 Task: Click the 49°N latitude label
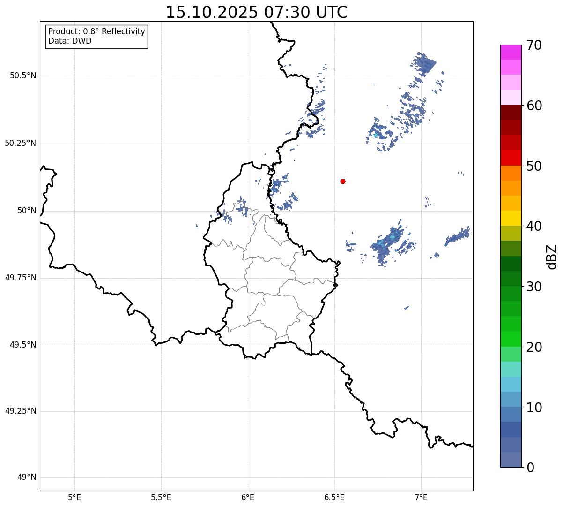tap(27, 477)
